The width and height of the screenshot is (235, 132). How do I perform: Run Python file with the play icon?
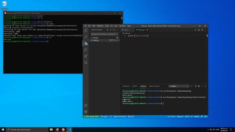[x=196, y=30]
